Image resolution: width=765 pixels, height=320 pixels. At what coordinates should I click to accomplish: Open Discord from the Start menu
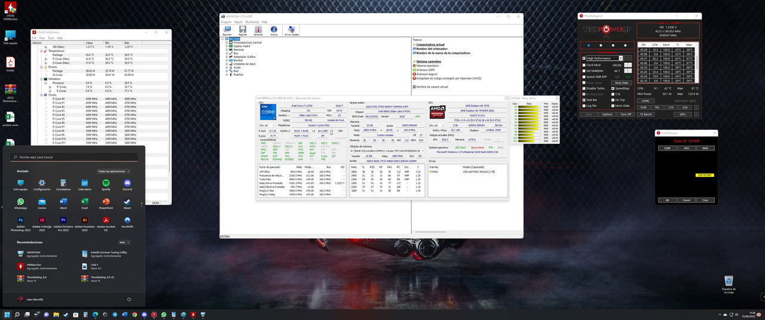click(x=127, y=184)
